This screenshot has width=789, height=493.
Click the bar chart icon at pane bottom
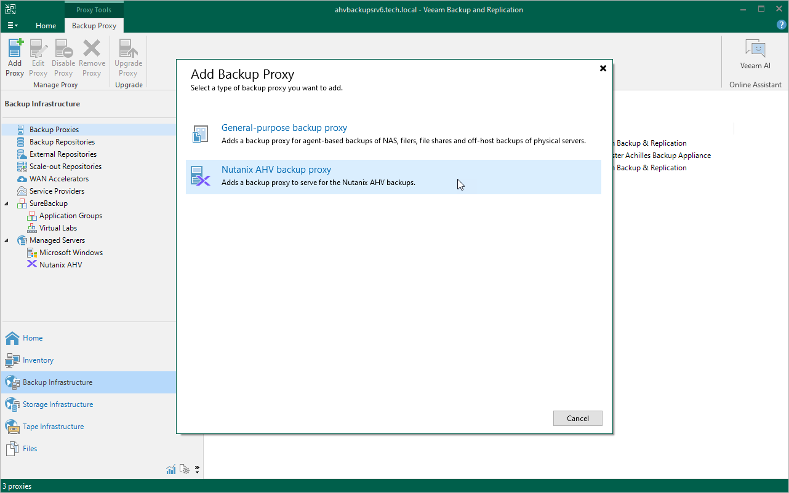pos(171,470)
